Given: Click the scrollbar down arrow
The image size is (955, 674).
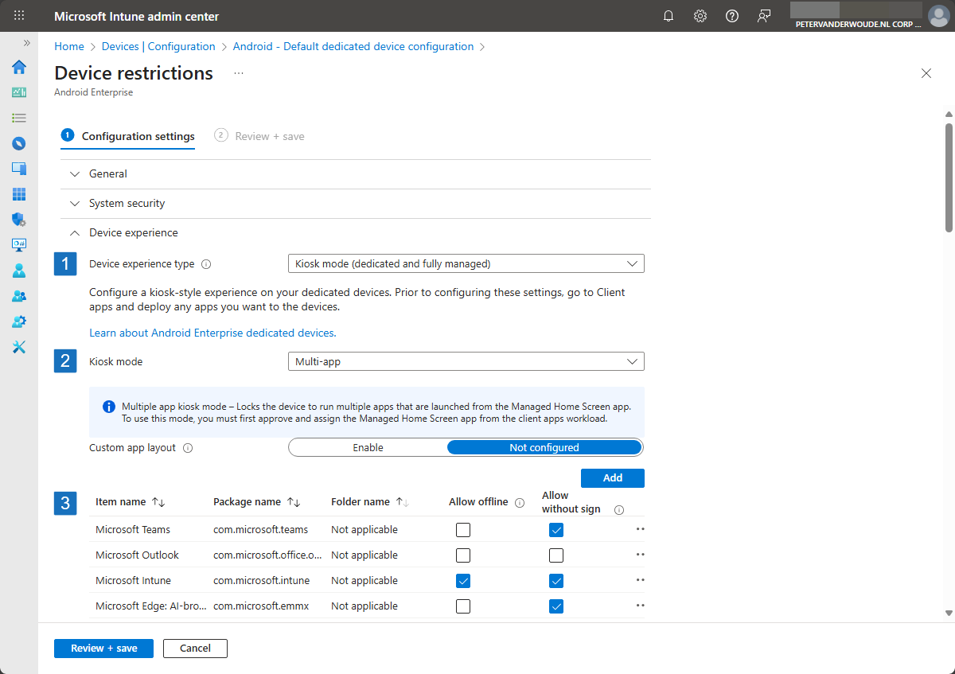Looking at the screenshot, I should pyautogui.click(x=949, y=613).
